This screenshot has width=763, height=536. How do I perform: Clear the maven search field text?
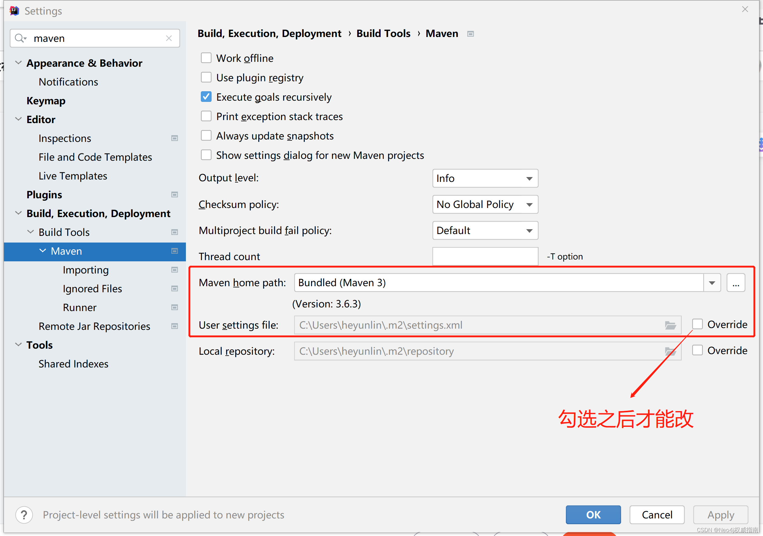(x=169, y=38)
